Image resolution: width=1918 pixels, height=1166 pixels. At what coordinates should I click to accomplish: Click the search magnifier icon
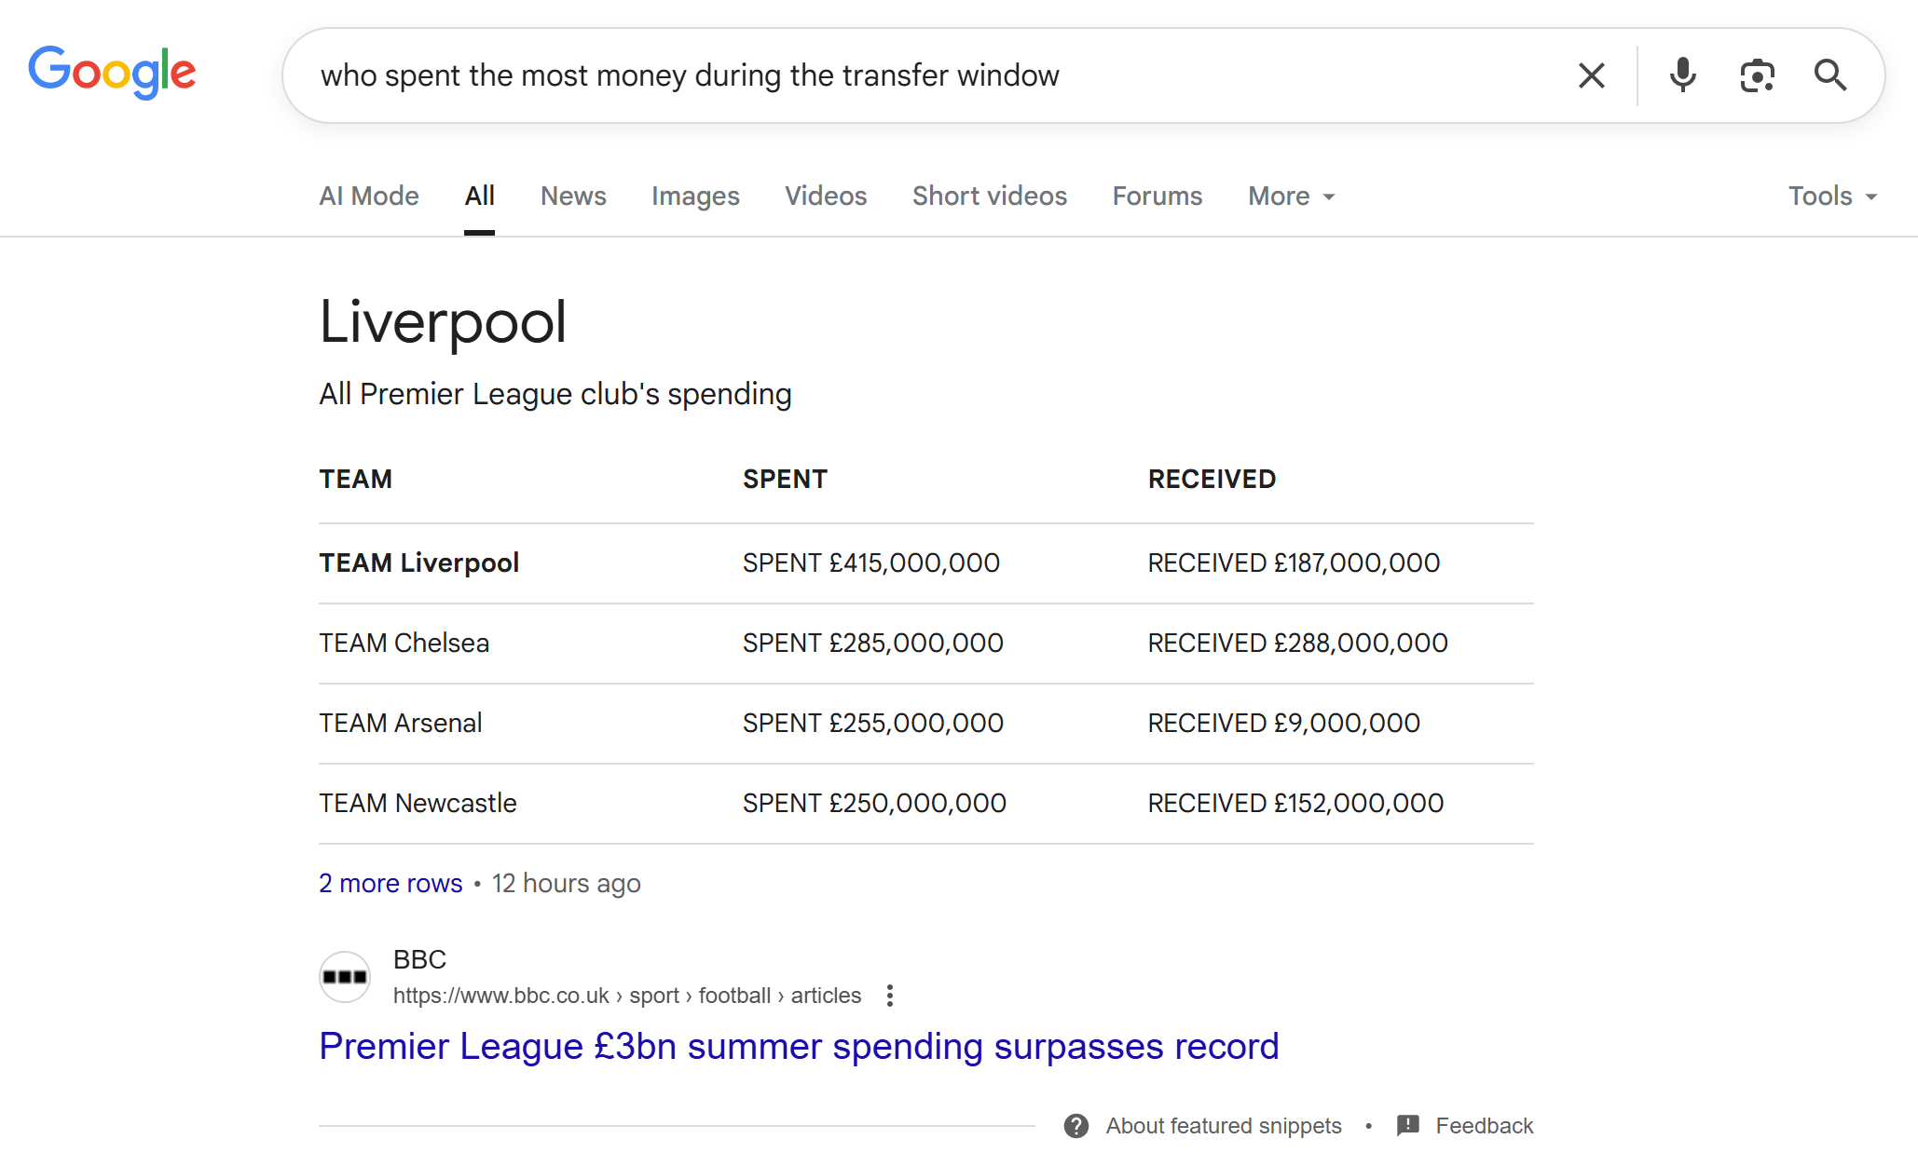click(x=1829, y=75)
